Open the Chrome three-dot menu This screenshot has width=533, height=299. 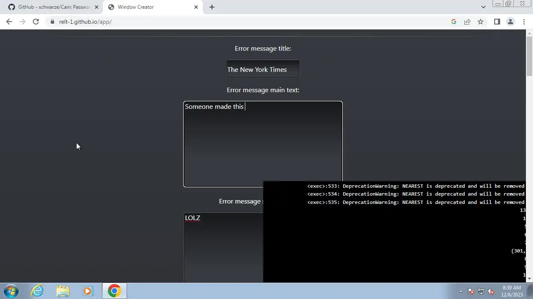point(524,22)
